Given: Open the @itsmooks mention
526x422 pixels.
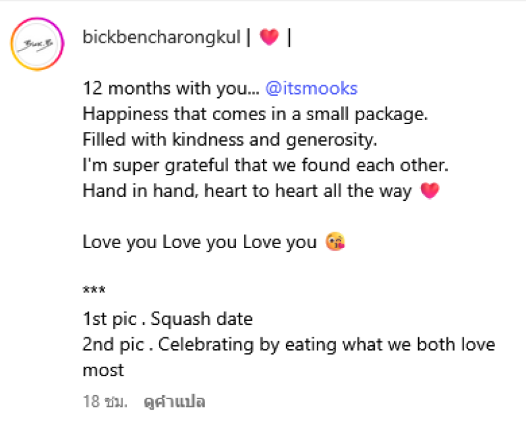Looking at the screenshot, I should [311, 89].
